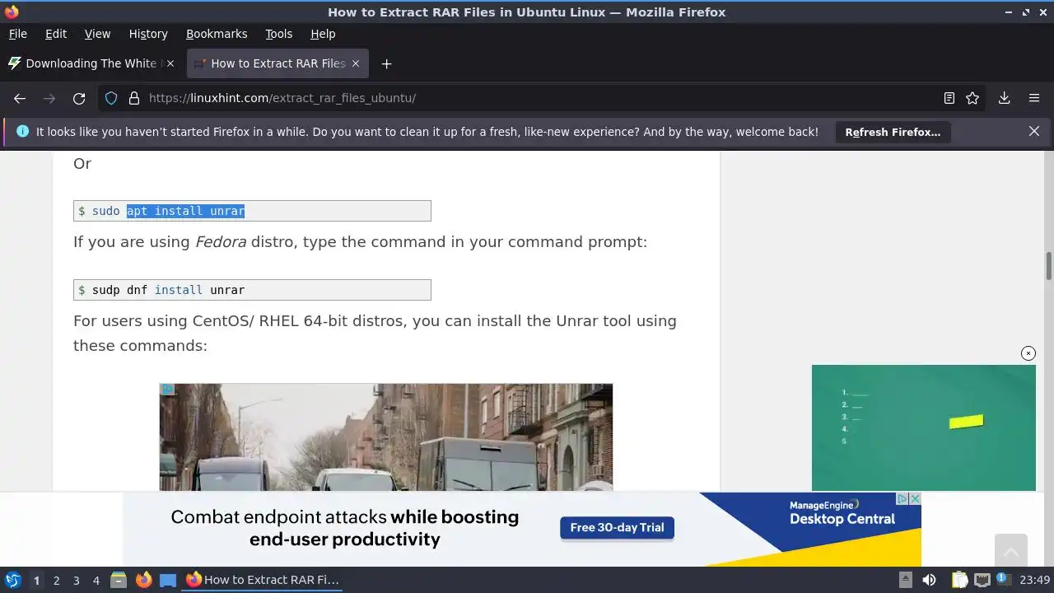Click the italic word 'Fedora'
Viewport: 1054px width, 593px height.
221,242
